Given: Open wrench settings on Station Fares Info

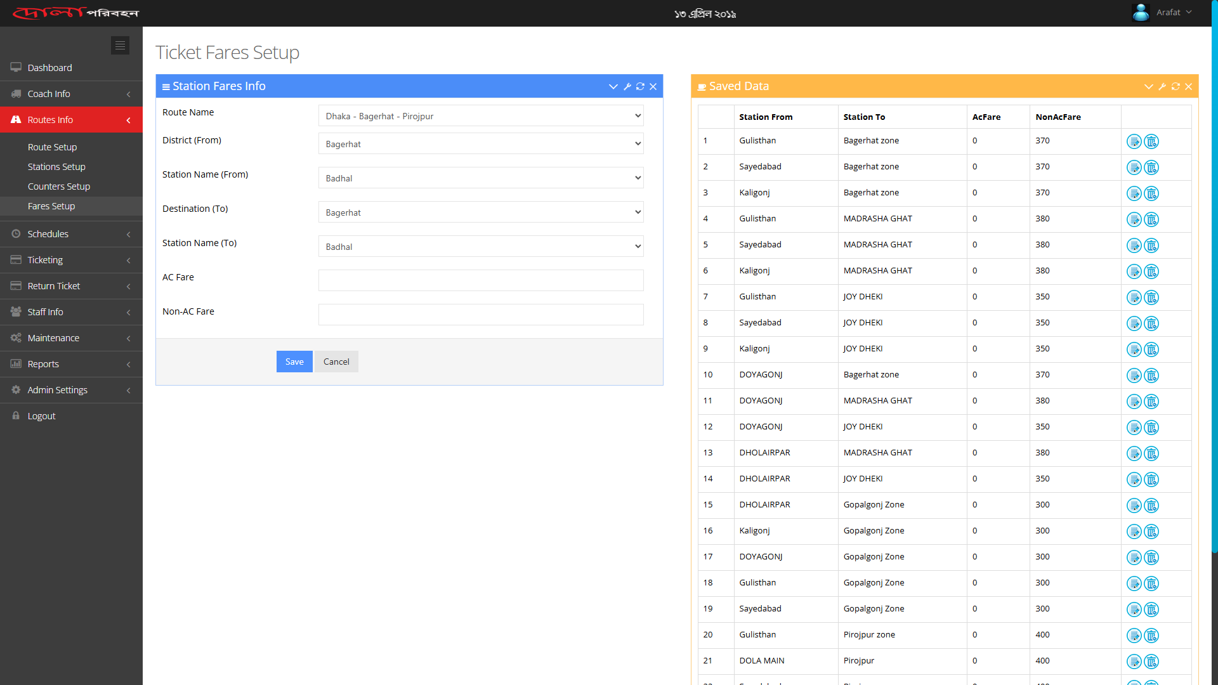Looking at the screenshot, I should (x=627, y=87).
